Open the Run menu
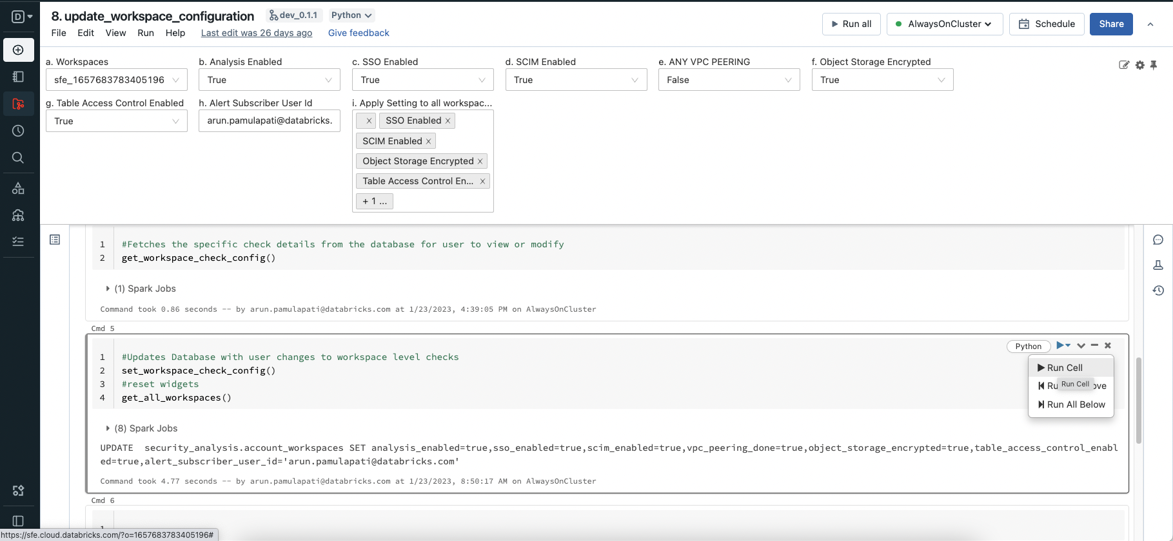This screenshot has width=1173, height=541. (146, 33)
